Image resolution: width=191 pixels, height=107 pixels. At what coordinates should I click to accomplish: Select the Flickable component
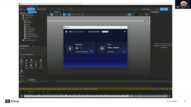[x=31, y=61]
